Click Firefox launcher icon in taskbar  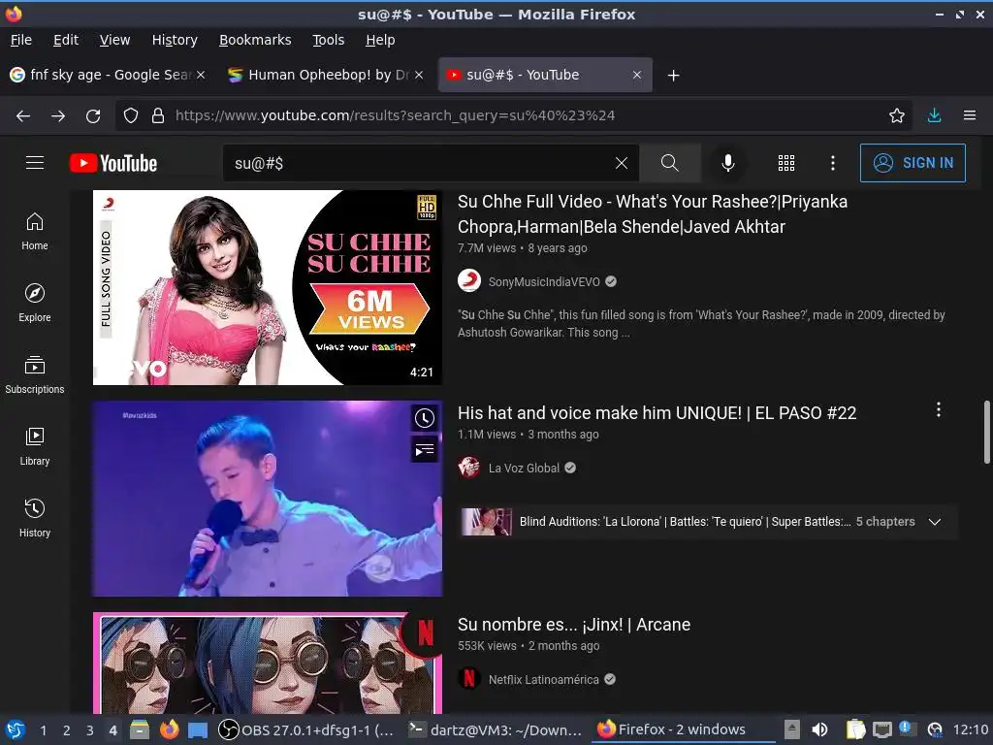[x=169, y=729]
